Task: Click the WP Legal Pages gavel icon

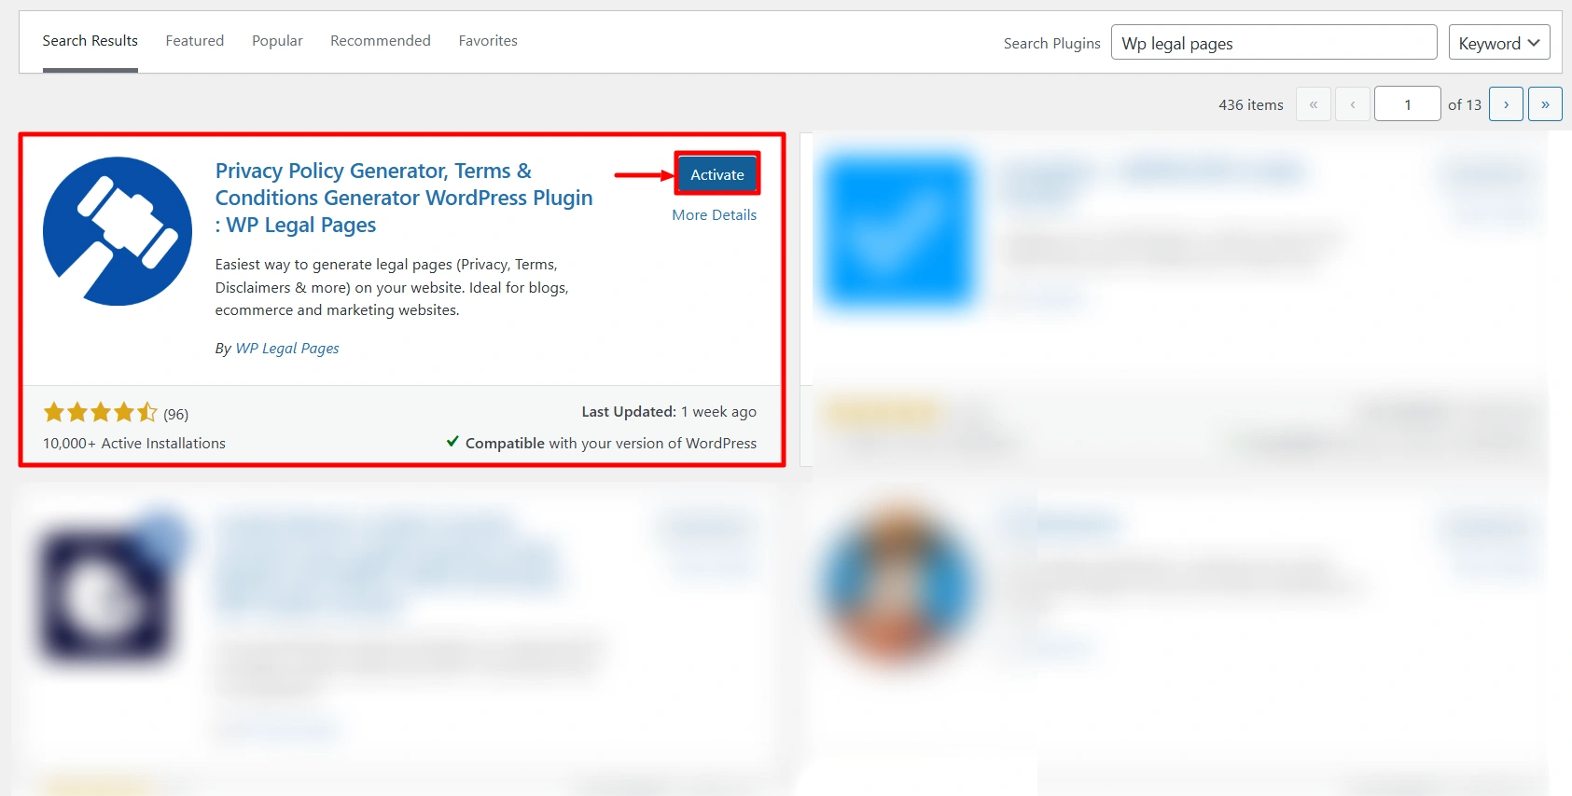Action: pos(118,231)
